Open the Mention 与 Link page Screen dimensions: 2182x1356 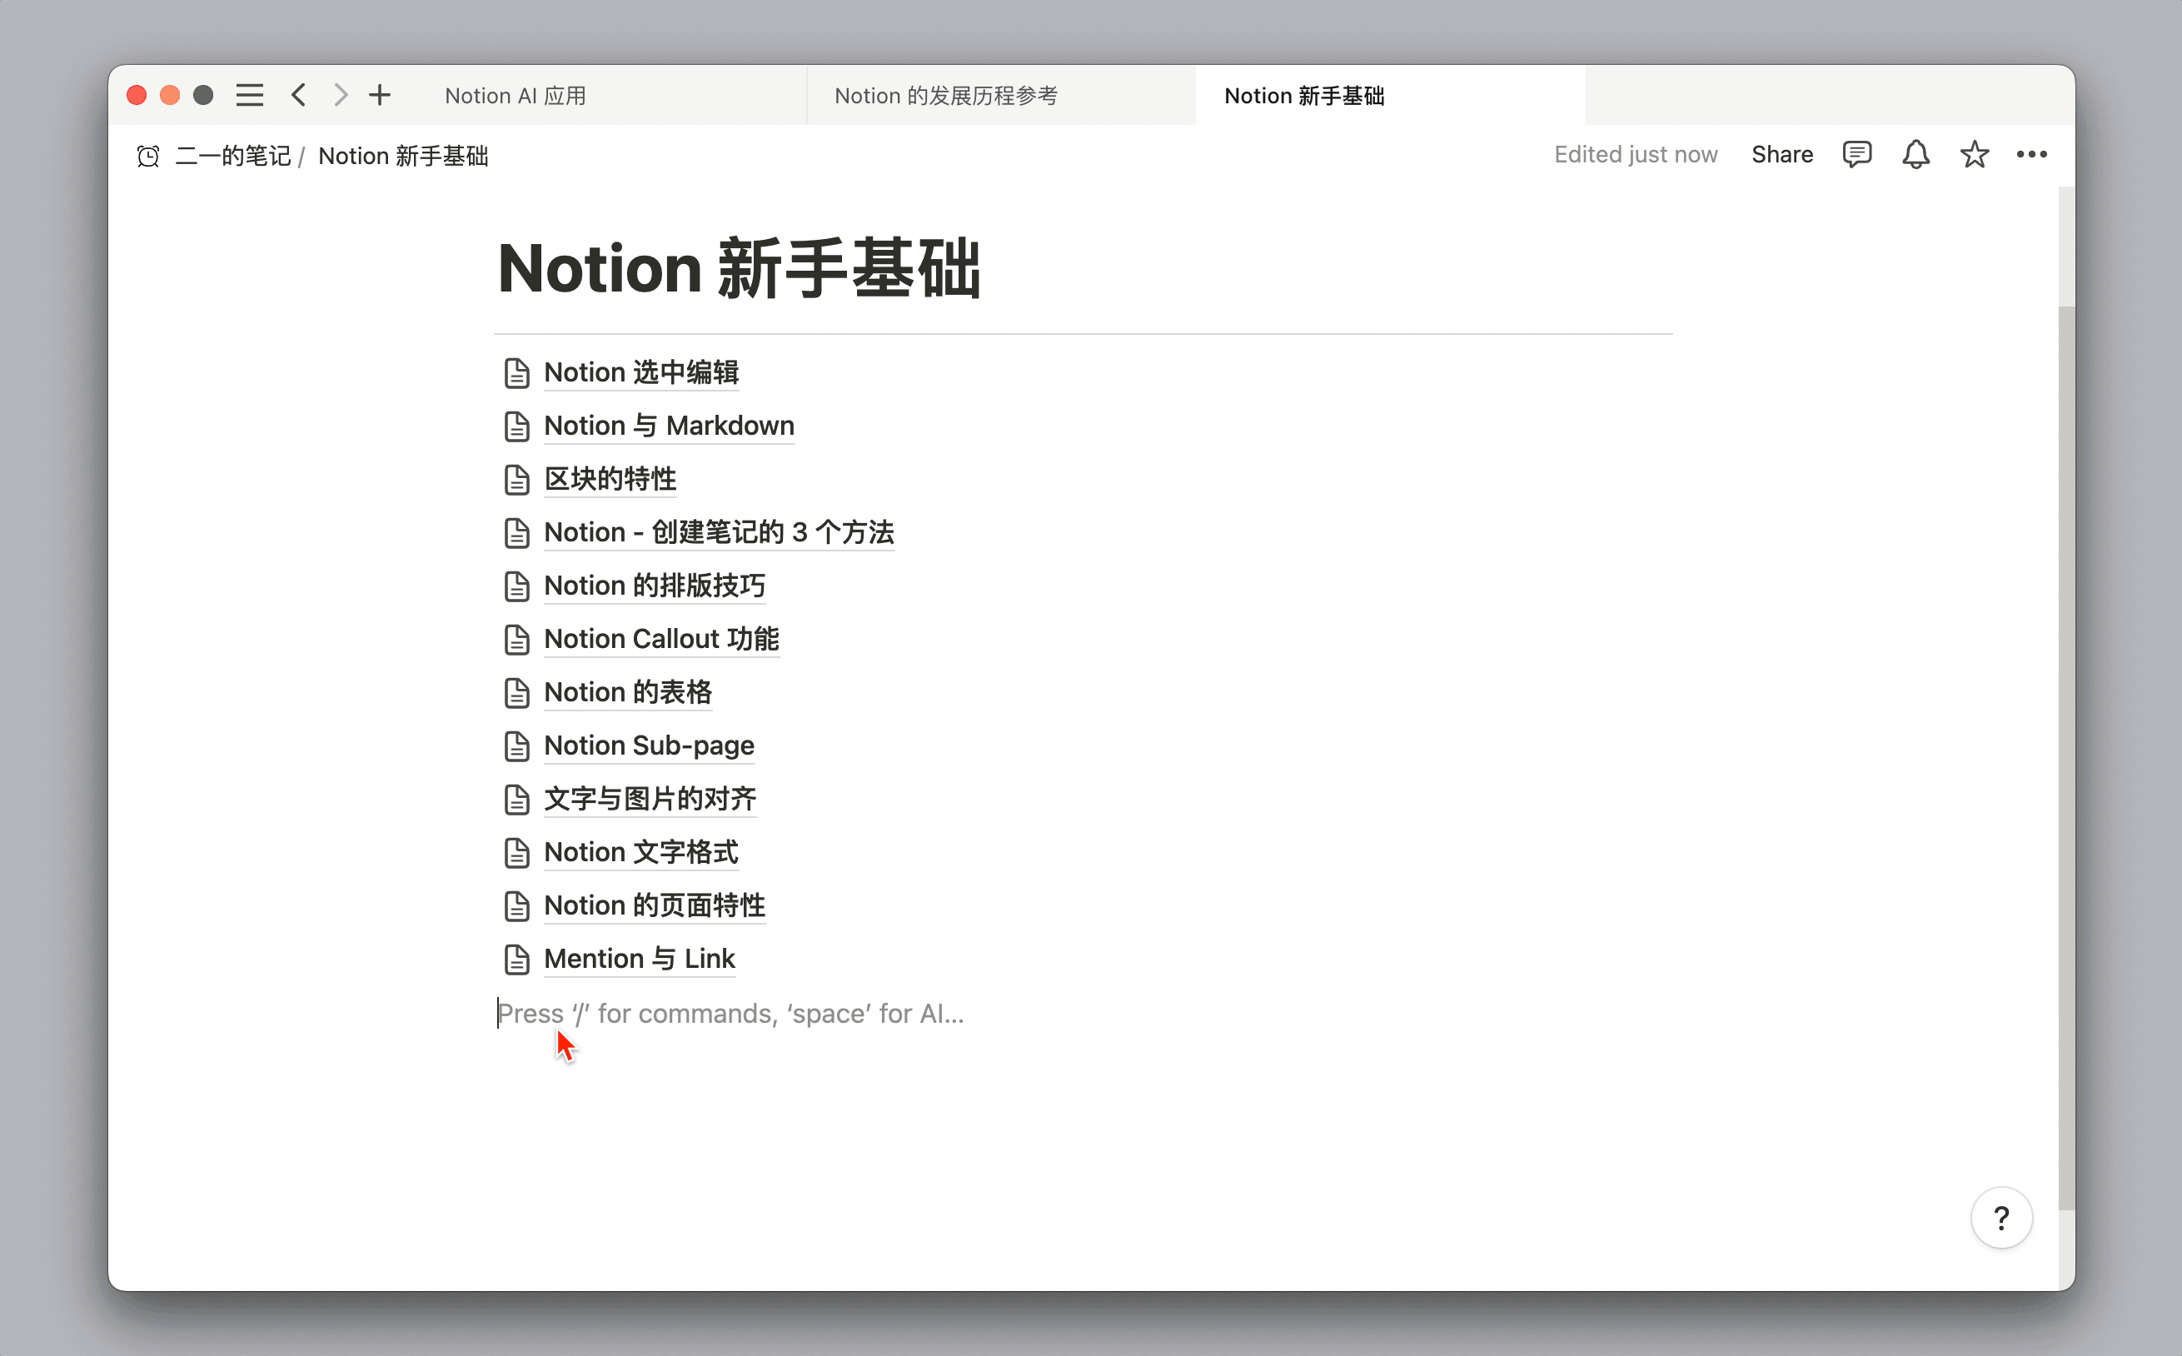pos(639,960)
